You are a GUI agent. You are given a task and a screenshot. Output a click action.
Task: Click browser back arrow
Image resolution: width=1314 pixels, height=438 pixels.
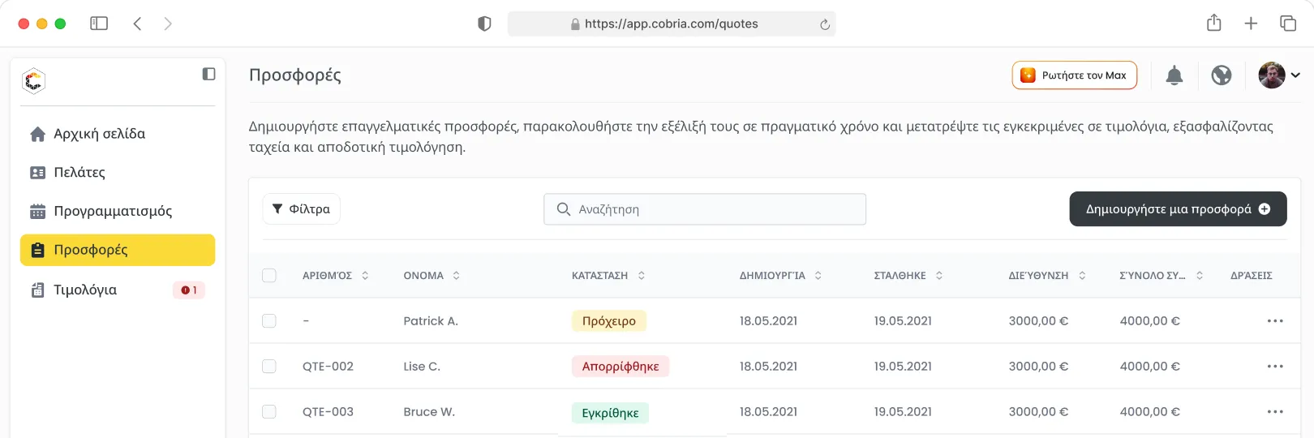pyautogui.click(x=137, y=24)
